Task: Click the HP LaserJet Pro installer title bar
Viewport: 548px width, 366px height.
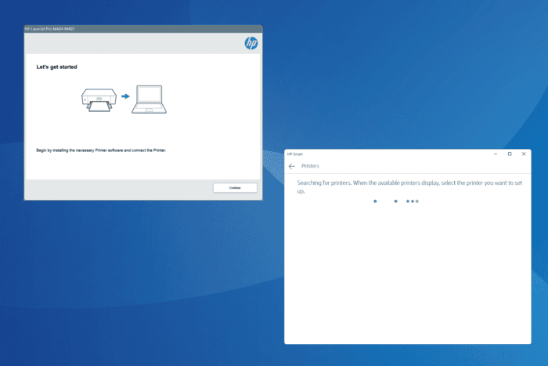Action: click(x=143, y=29)
